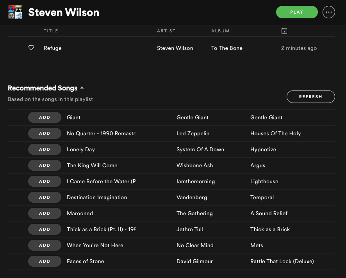
Task: Open the Wishbone Ash artist link
Action: point(194,165)
